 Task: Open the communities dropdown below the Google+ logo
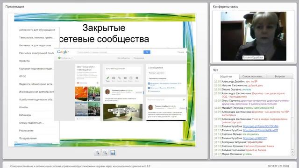pos(65,58)
